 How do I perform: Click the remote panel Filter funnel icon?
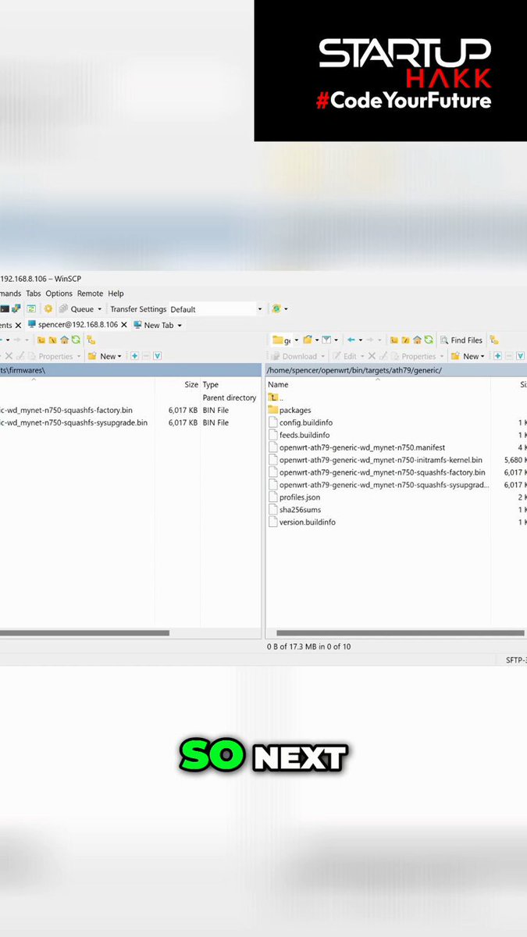[327, 340]
